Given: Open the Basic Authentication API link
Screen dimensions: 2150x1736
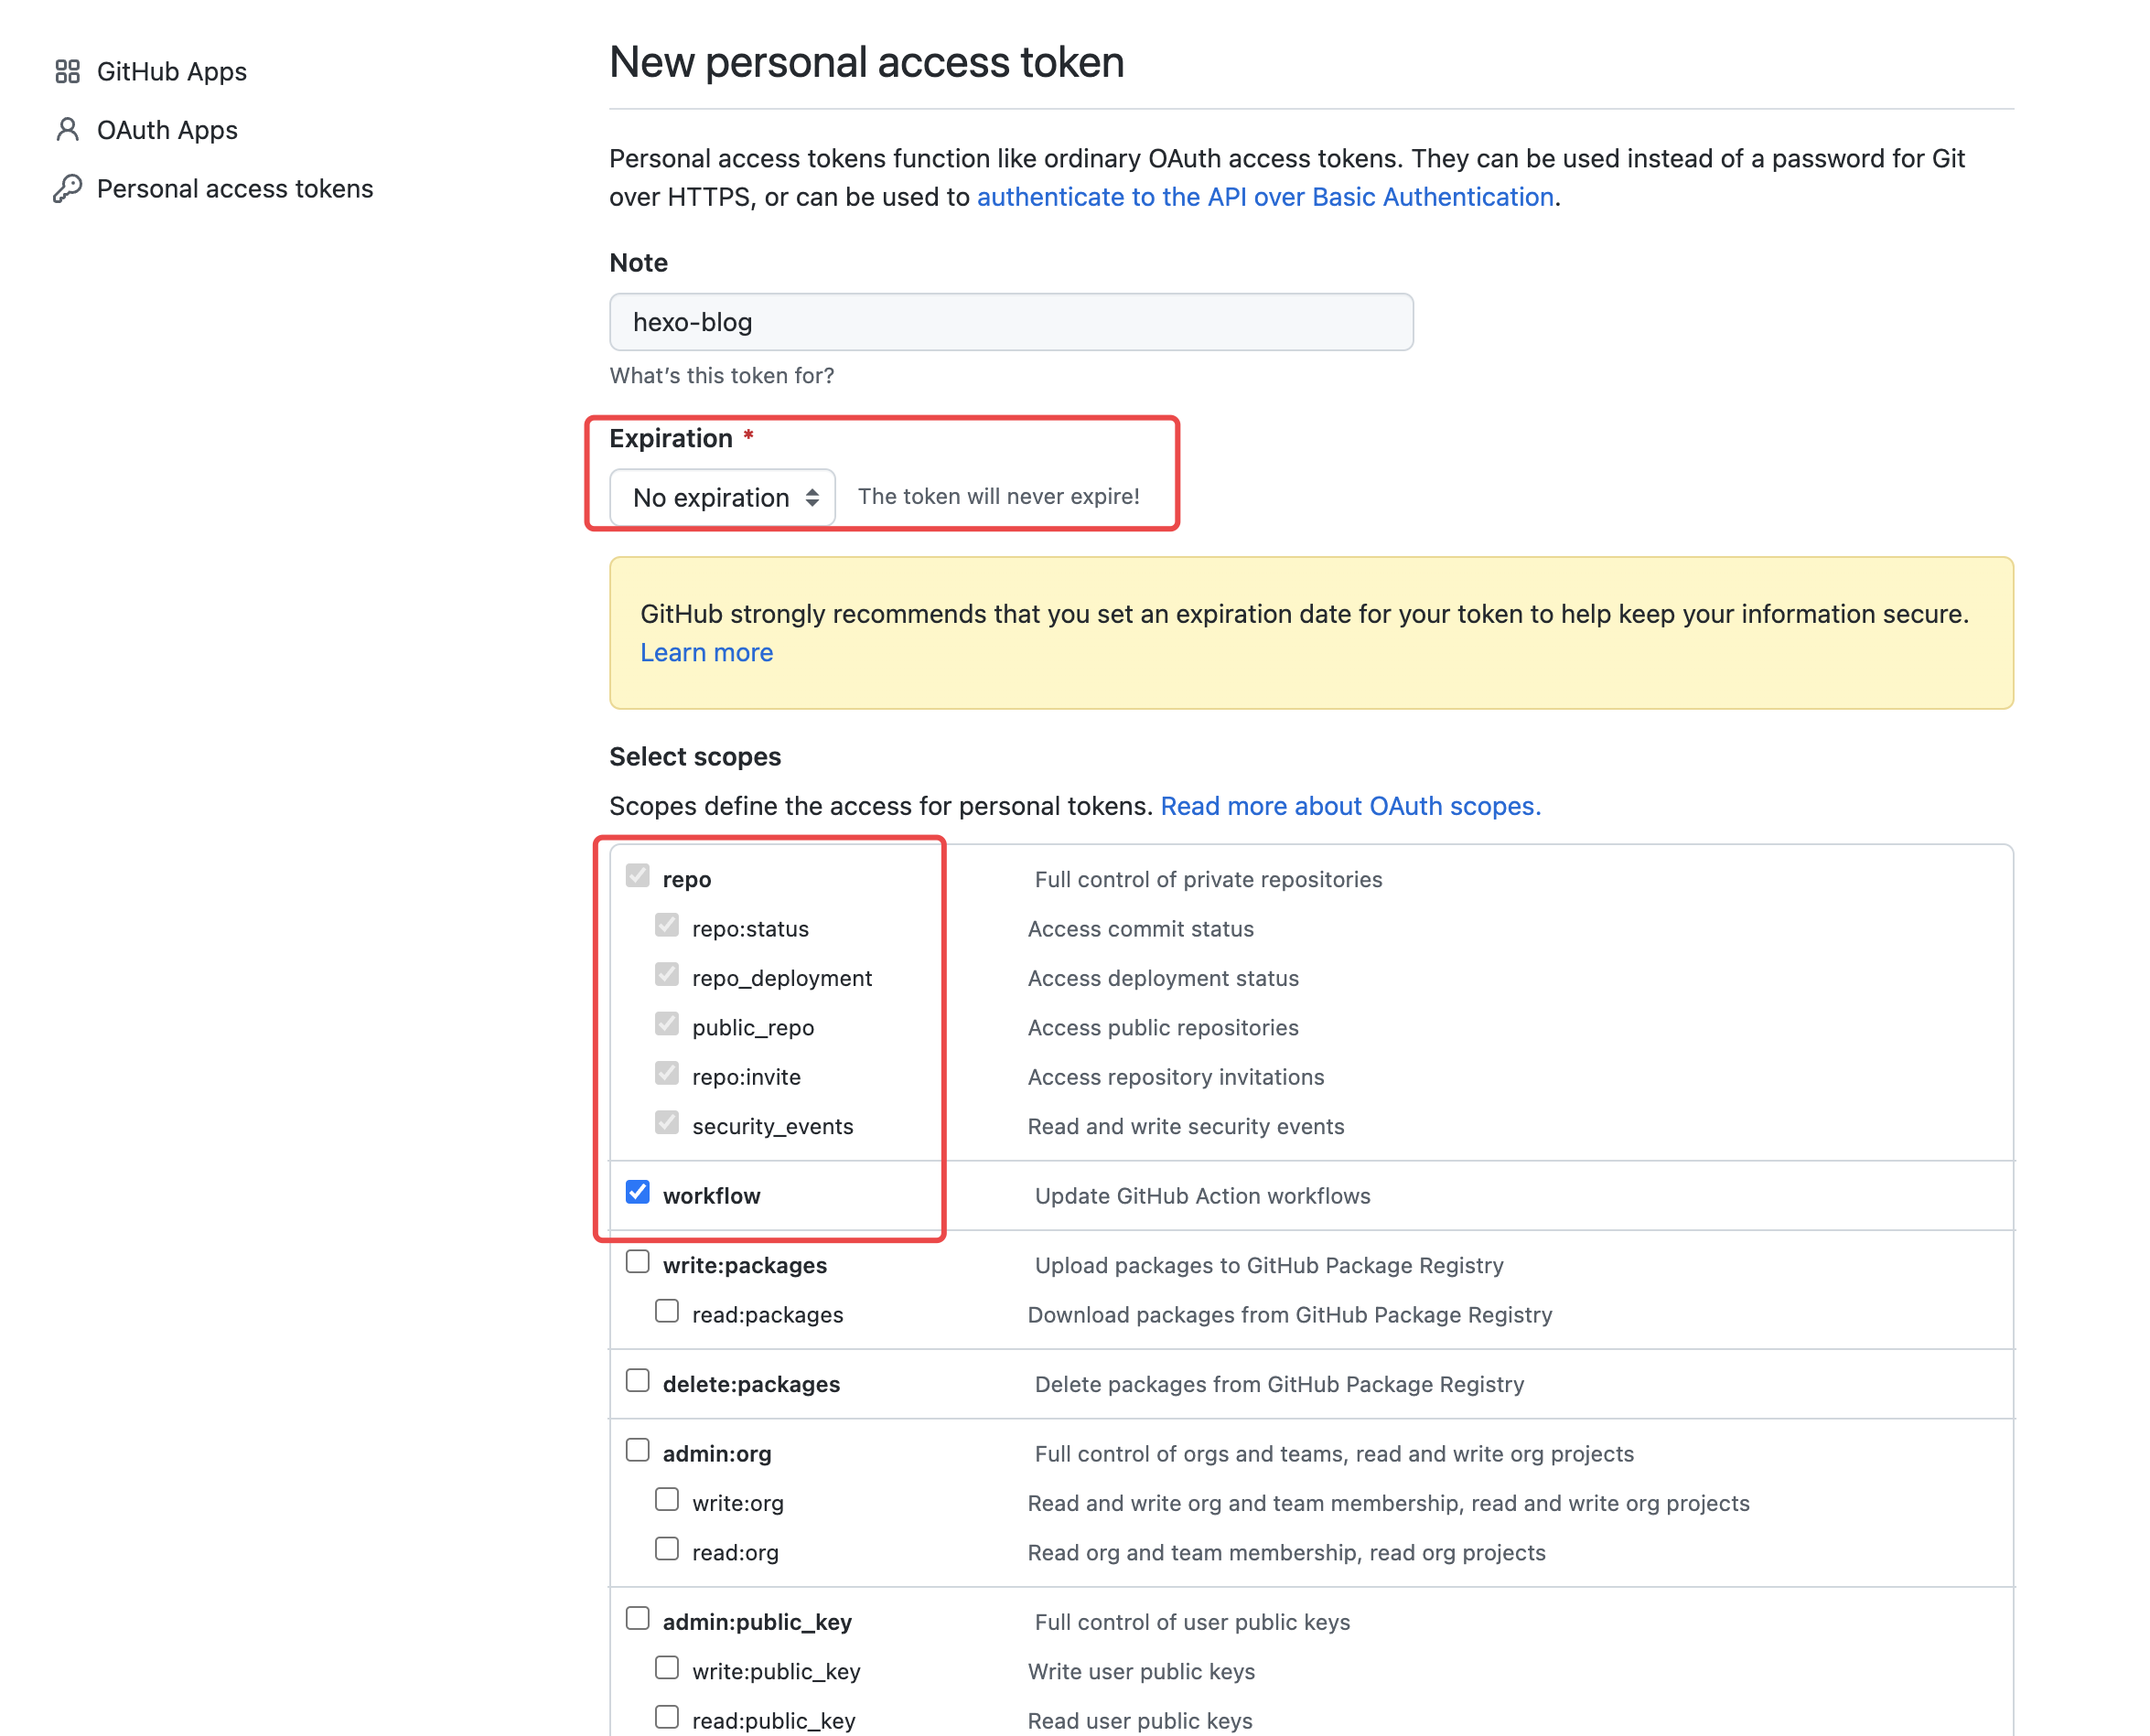Looking at the screenshot, I should click(1264, 197).
